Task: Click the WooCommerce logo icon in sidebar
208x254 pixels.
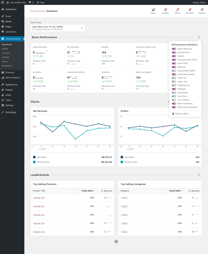Action: click(x=3, y=39)
